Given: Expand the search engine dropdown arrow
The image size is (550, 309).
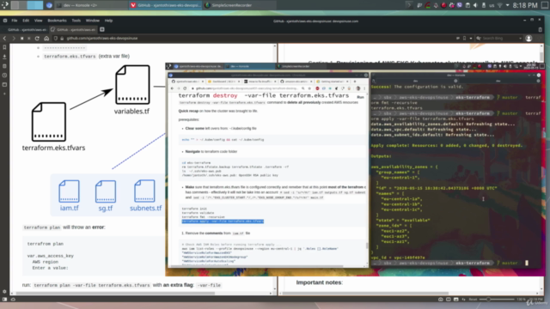Looking at the screenshot, I should click(521, 38).
